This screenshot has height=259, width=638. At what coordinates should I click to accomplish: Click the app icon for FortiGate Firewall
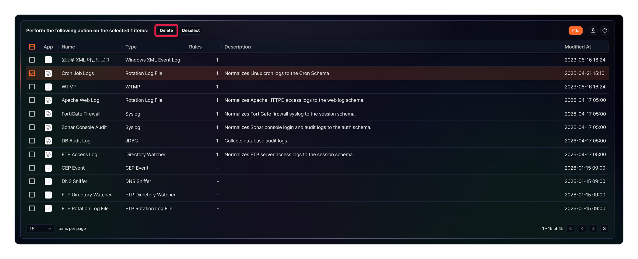48,114
